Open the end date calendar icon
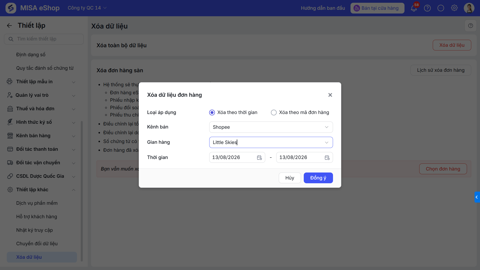This screenshot has height=270, width=480. [x=327, y=157]
